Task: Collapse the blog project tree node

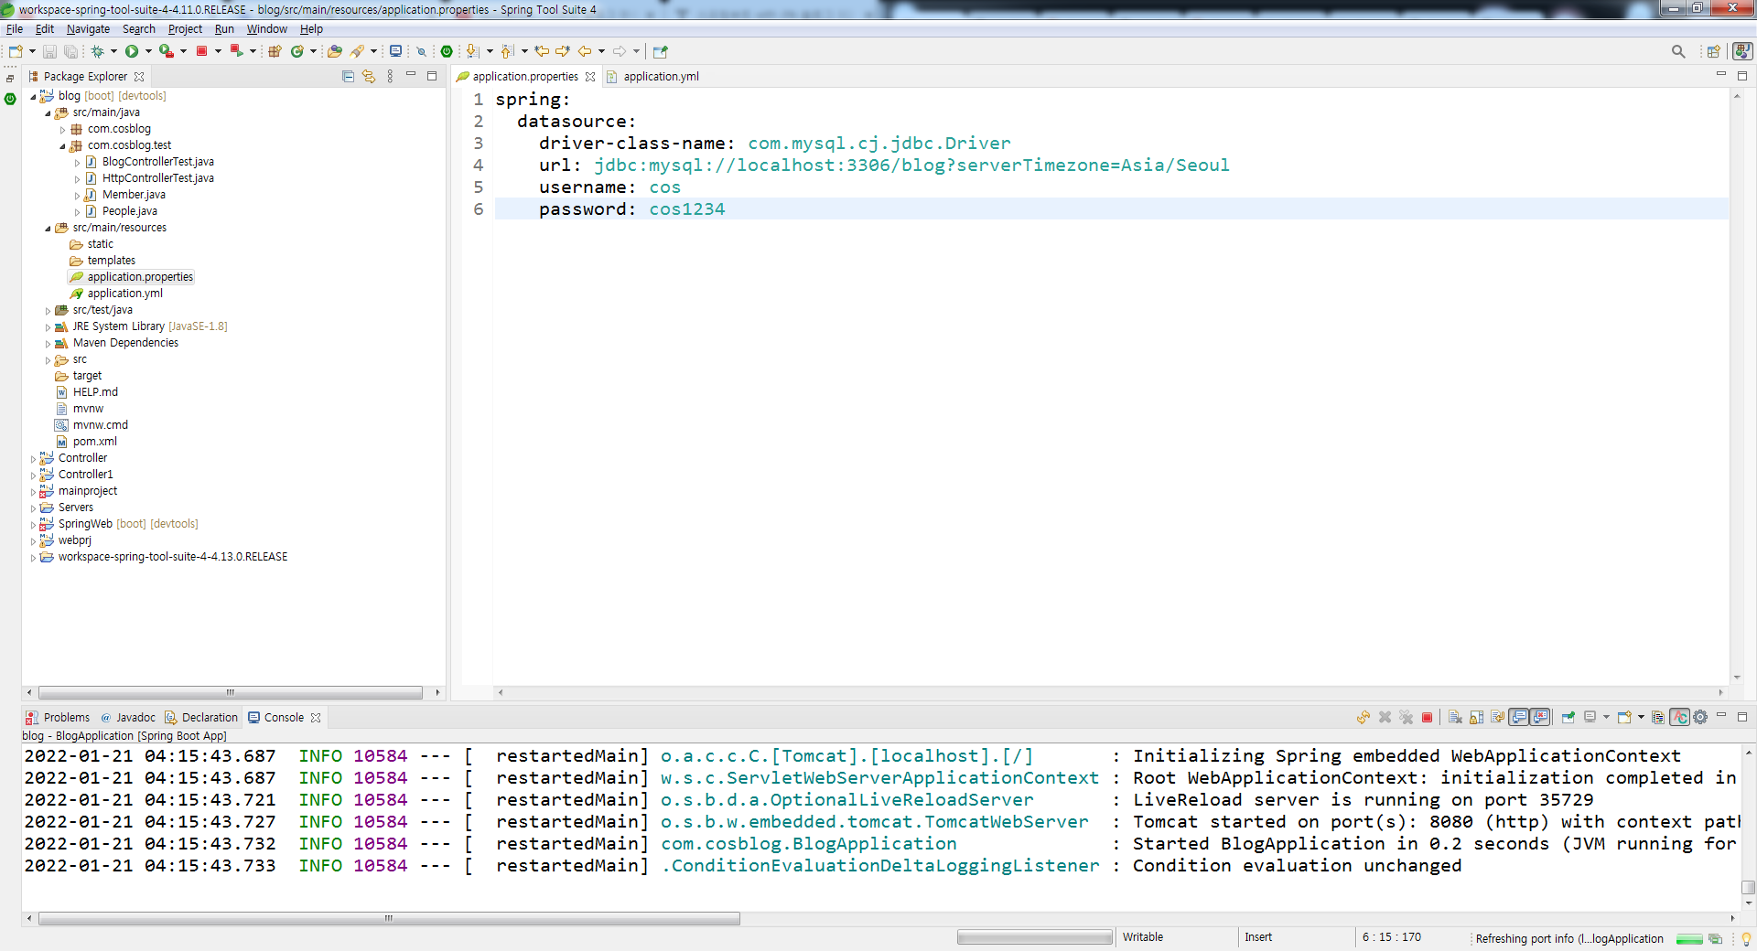Action: point(34,96)
